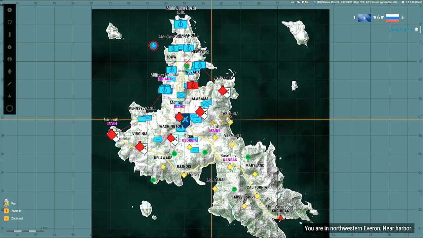Click the 'Main Base North' label
Image resolution: width=423 pixels, height=238 pixels.
pyautogui.click(x=180, y=8)
